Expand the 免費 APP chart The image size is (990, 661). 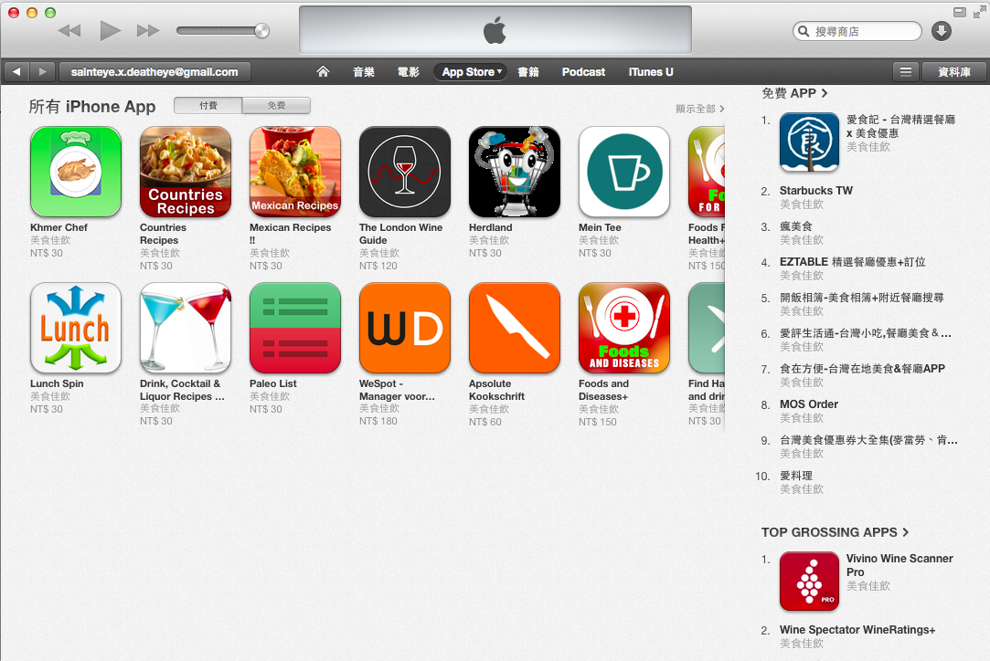794,93
